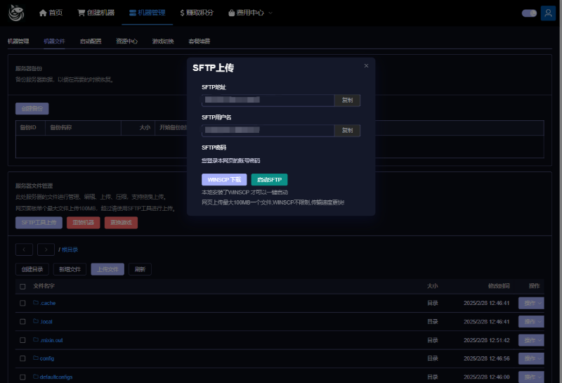This screenshot has height=383, width=562.
Task: Tick the checkbox for .local folder
Action: point(22,321)
